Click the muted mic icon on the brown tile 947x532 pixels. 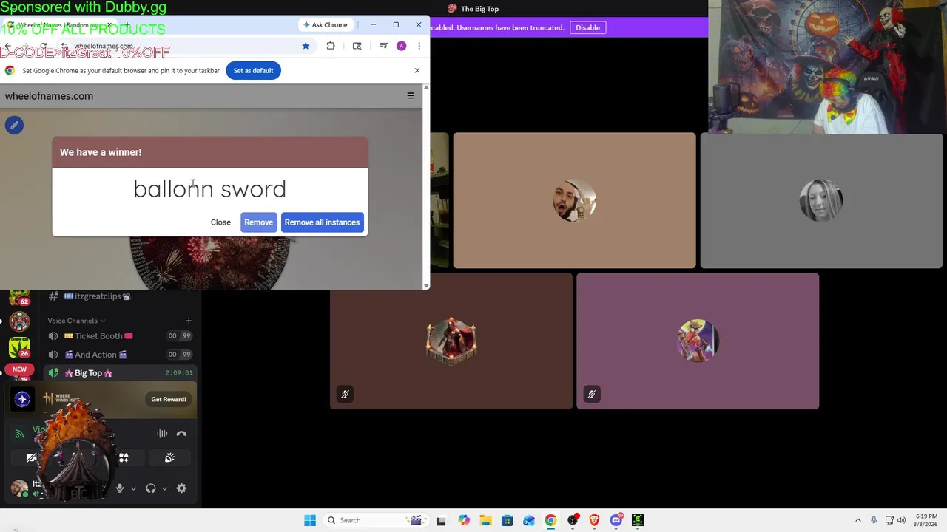click(345, 395)
